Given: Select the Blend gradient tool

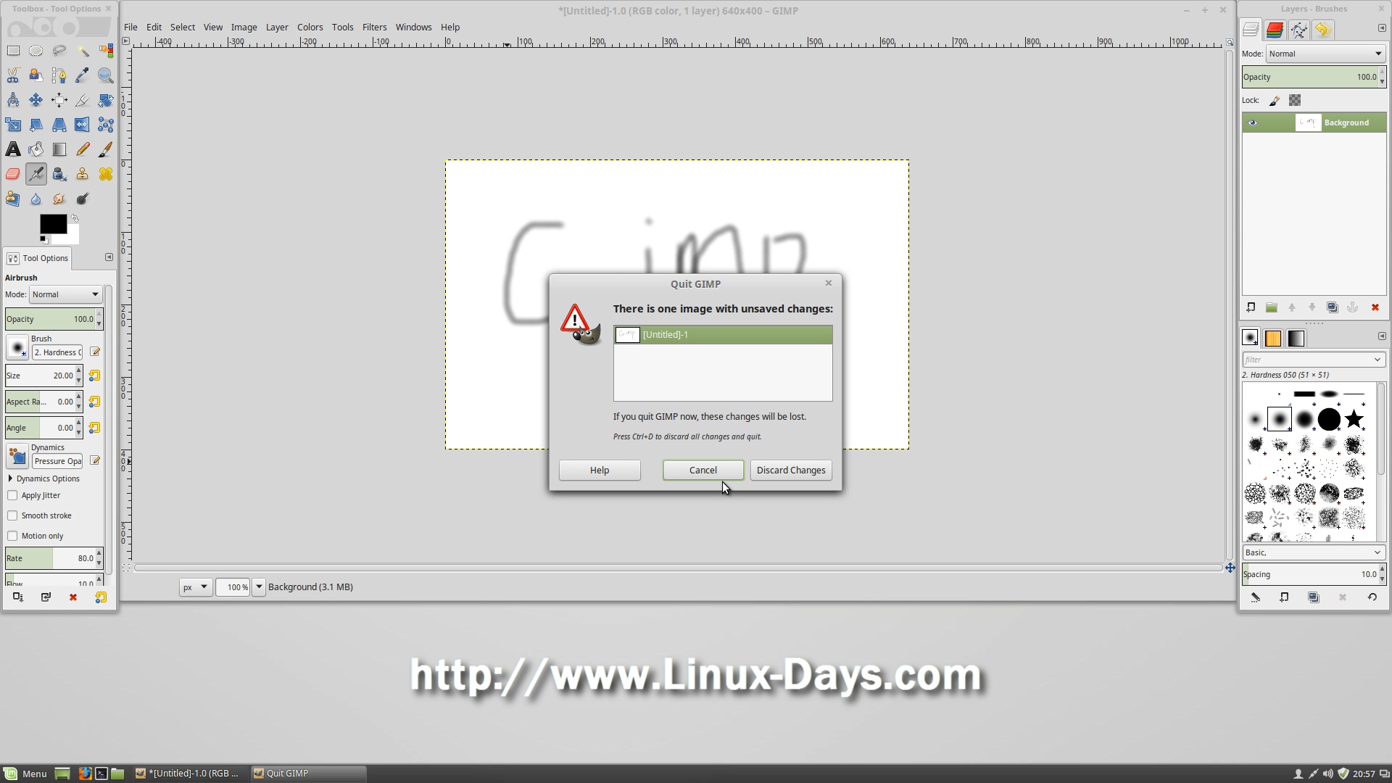Looking at the screenshot, I should [x=59, y=149].
